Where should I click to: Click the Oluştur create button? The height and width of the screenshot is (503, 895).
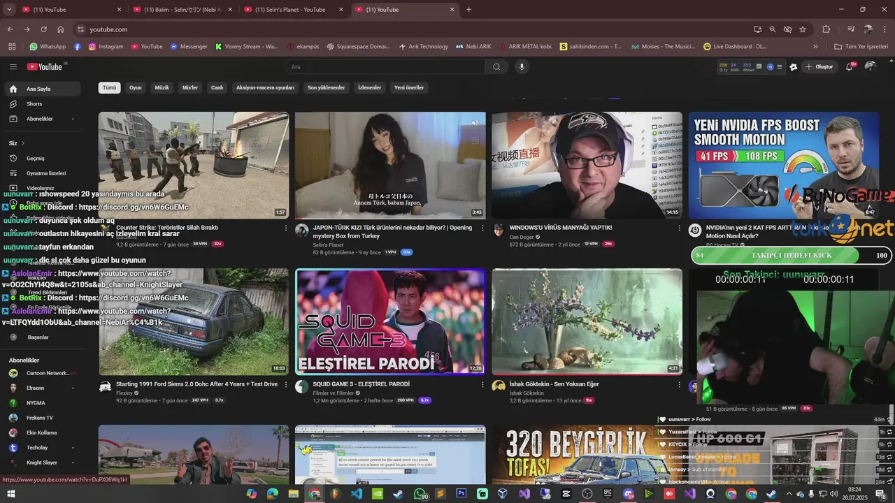(x=819, y=66)
